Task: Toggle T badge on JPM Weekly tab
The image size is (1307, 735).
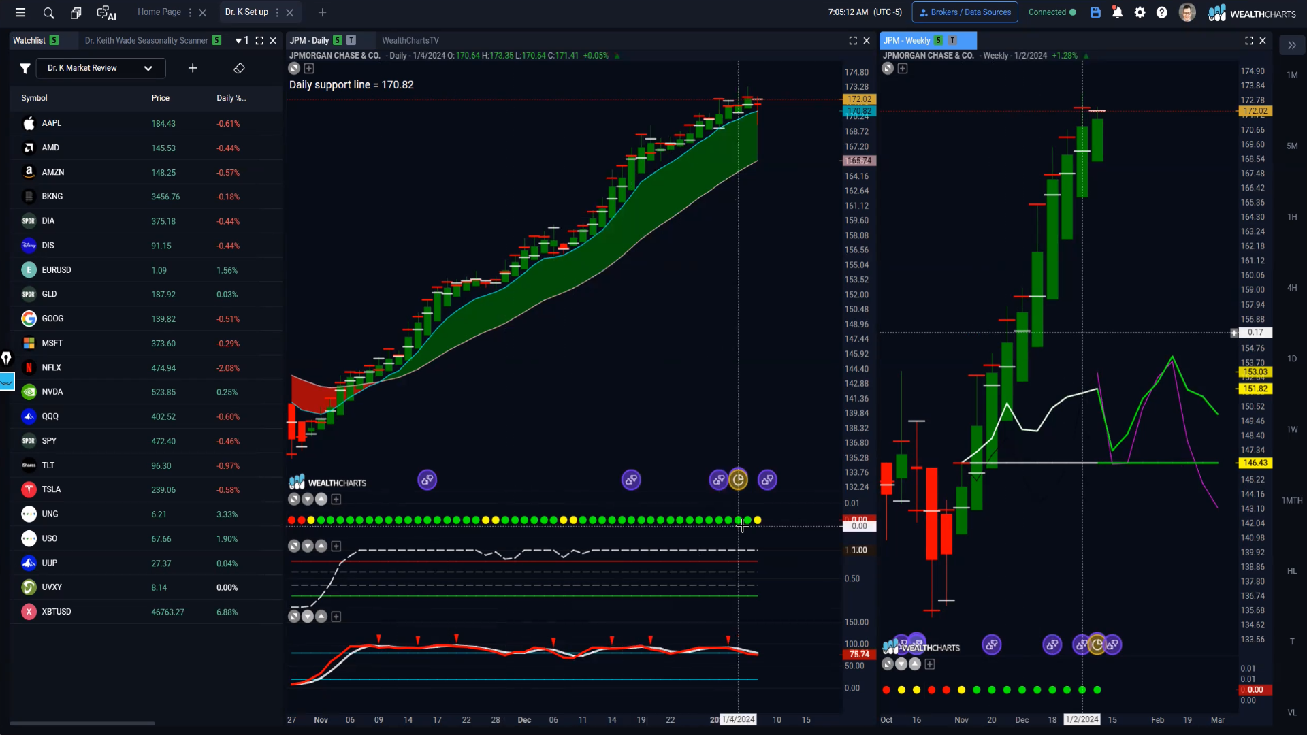Action: pos(952,41)
